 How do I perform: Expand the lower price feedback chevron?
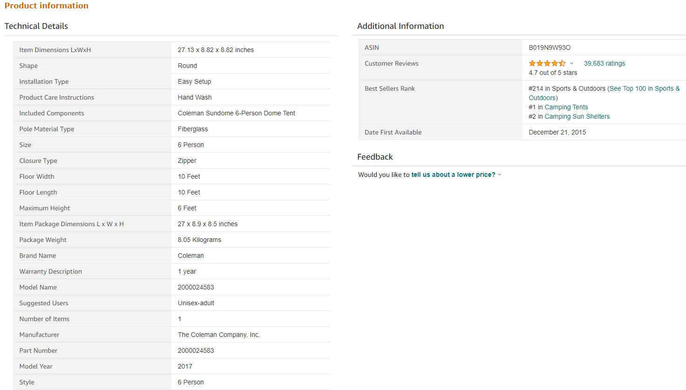pos(499,175)
